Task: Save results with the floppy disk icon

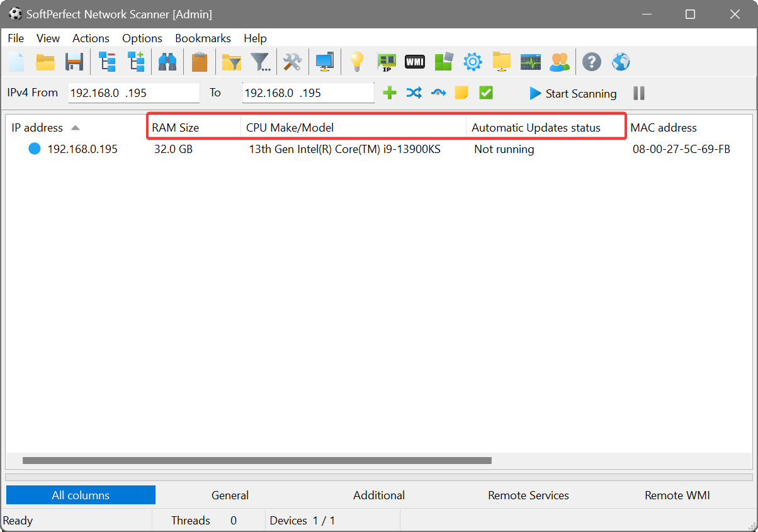Action: tap(74, 62)
